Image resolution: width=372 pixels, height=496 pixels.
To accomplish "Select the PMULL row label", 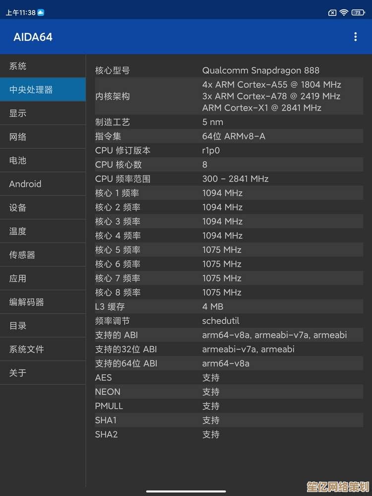I will click(x=109, y=406).
